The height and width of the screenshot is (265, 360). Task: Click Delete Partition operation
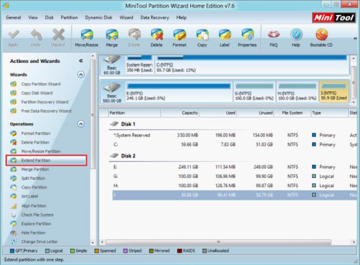[x=35, y=142]
